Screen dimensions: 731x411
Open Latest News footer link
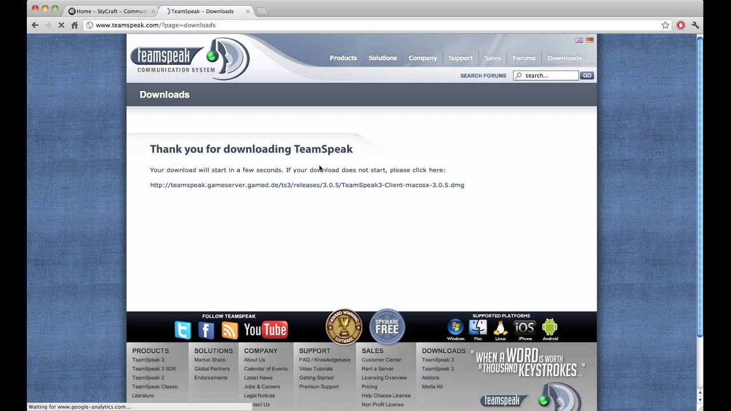tap(258, 378)
